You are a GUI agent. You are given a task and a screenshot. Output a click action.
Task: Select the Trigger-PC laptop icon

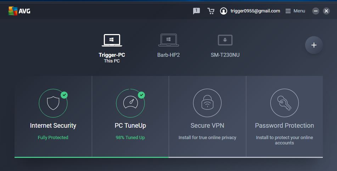pos(112,40)
